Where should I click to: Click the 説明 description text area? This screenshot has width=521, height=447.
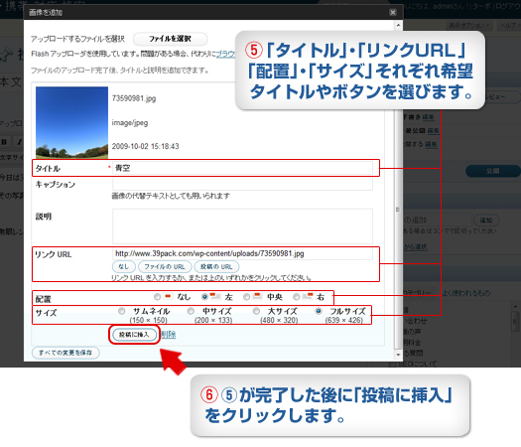[x=242, y=226]
